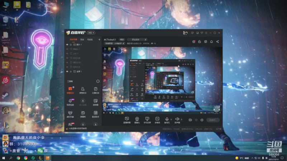Open the 主播任务 tool
The width and height of the screenshot is (287, 161).
tap(95, 91)
